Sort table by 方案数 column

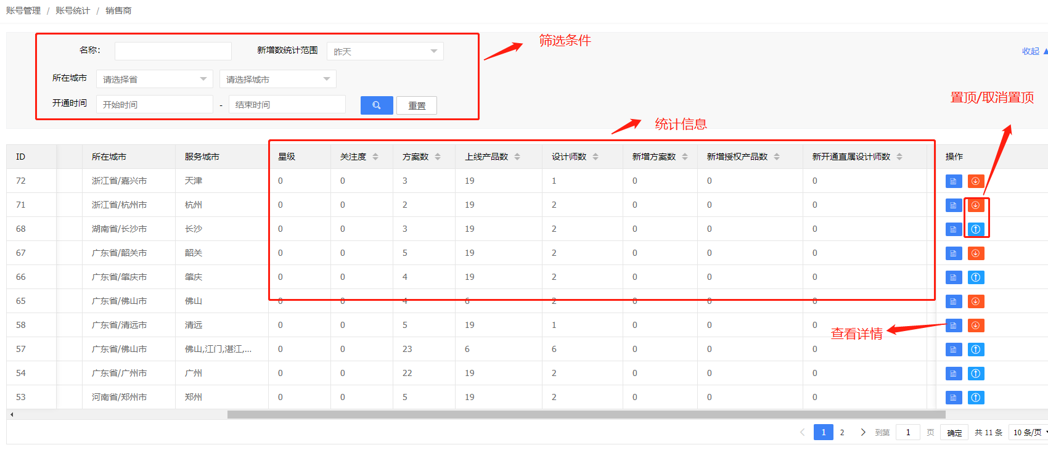pos(438,157)
